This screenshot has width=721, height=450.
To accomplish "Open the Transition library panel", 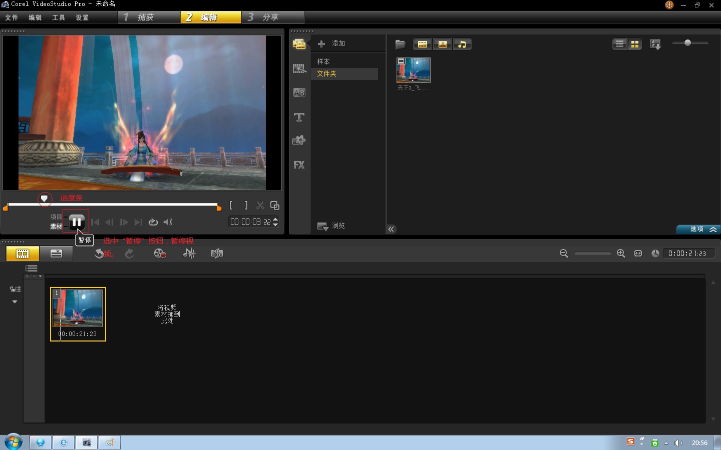I will 299,68.
